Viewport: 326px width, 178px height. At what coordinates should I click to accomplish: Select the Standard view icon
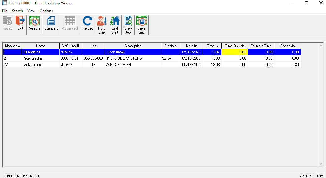point(51,24)
